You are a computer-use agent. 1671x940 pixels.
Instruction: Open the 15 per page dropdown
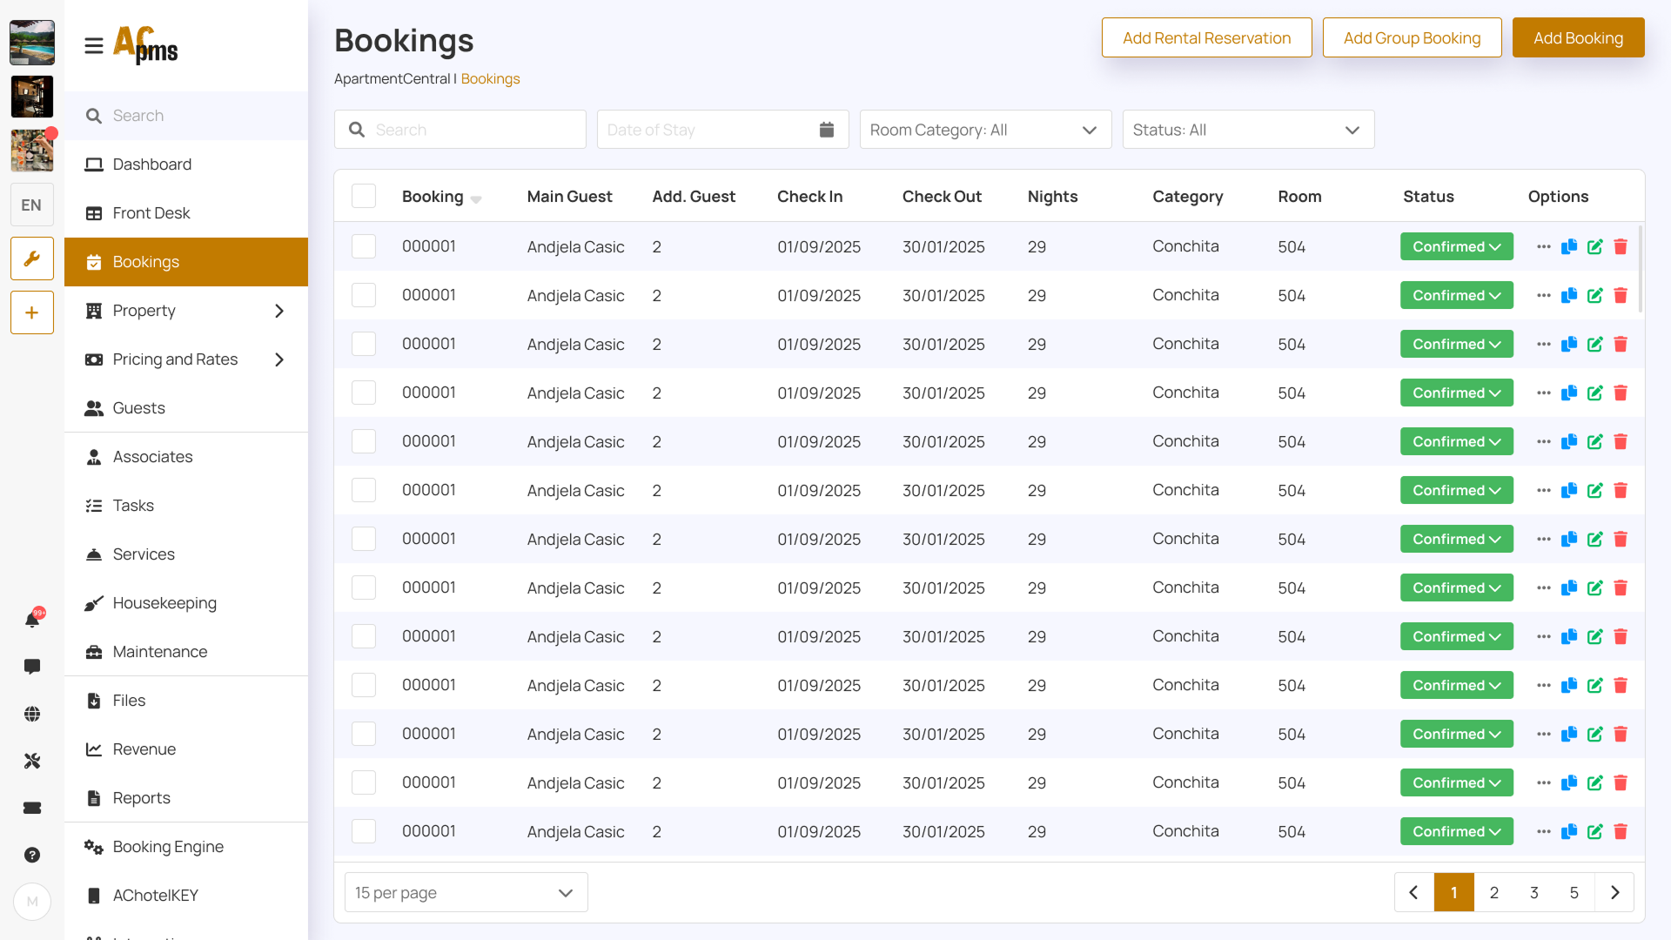click(466, 893)
